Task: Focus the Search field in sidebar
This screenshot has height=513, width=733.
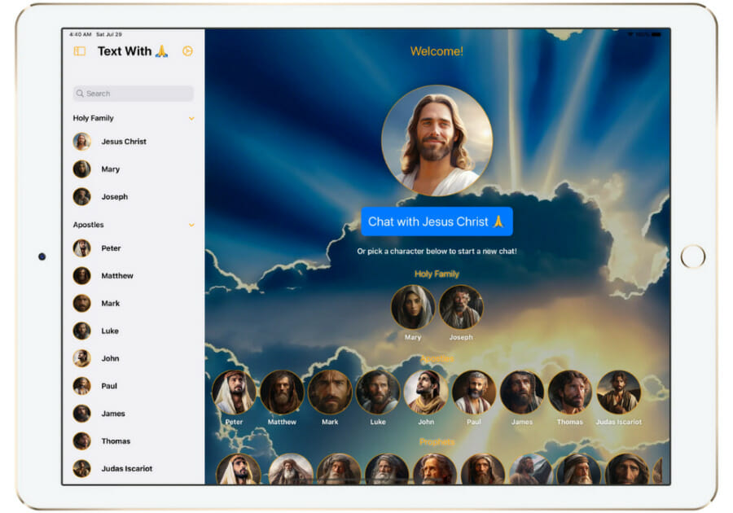Action: click(x=134, y=94)
